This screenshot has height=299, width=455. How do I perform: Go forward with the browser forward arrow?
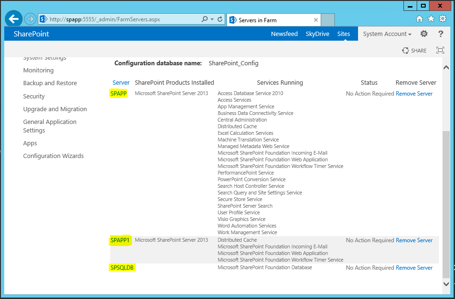[30, 19]
